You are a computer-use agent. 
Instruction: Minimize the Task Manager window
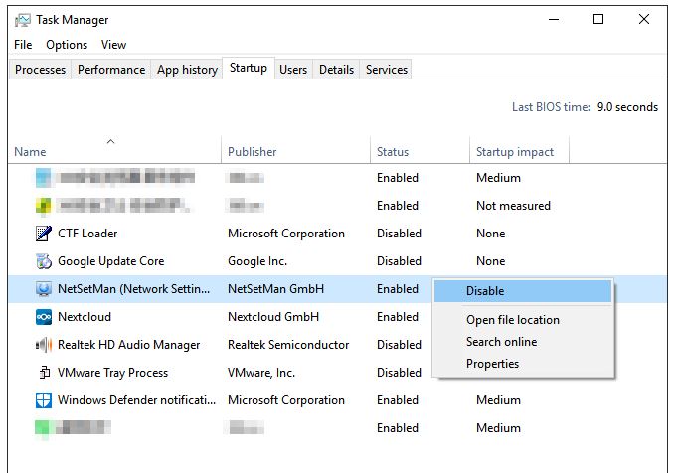click(554, 20)
